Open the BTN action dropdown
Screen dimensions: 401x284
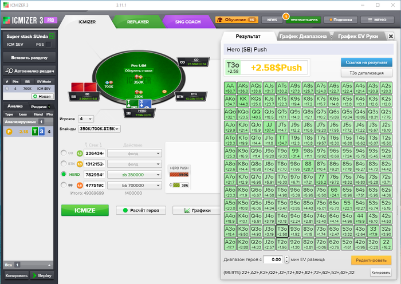tap(135, 164)
